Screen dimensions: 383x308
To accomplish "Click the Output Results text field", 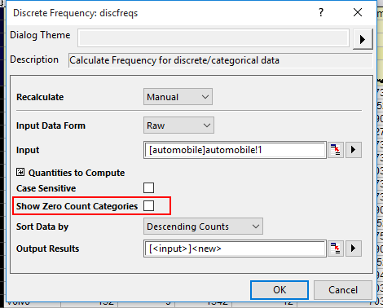I will point(235,249).
